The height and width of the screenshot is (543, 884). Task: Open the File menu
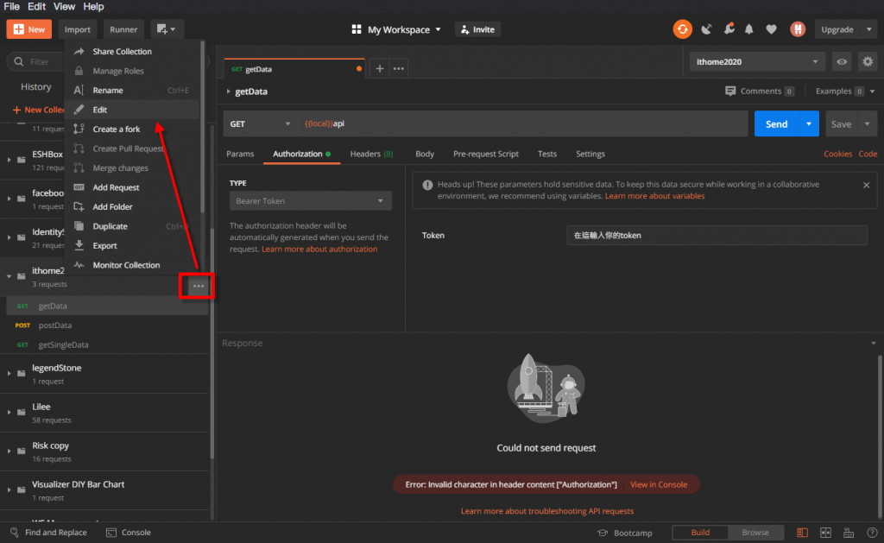point(11,7)
